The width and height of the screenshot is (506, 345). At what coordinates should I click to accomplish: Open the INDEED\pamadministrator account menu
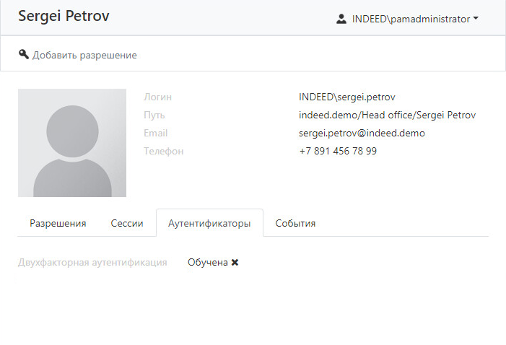tap(410, 19)
